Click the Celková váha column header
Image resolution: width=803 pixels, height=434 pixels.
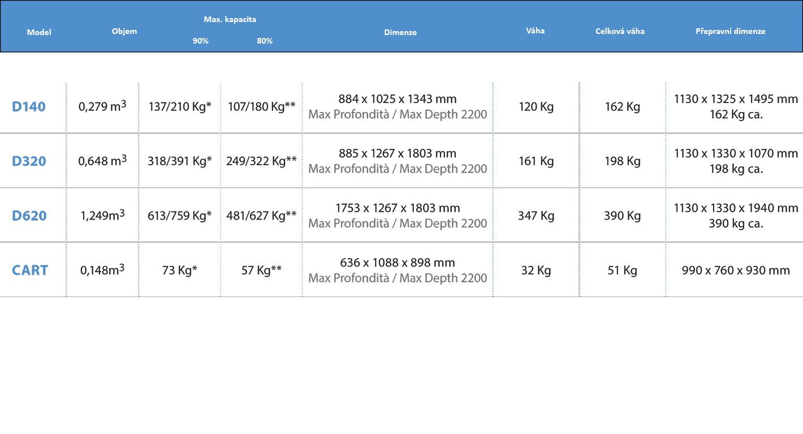(x=620, y=31)
